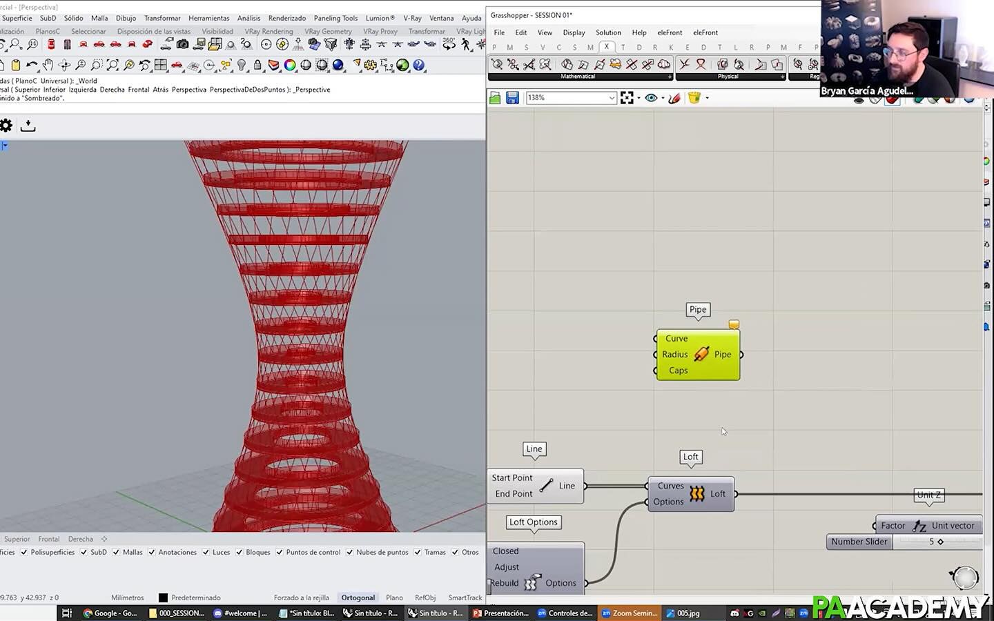Click the blue render sphere icon

tap(338, 65)
